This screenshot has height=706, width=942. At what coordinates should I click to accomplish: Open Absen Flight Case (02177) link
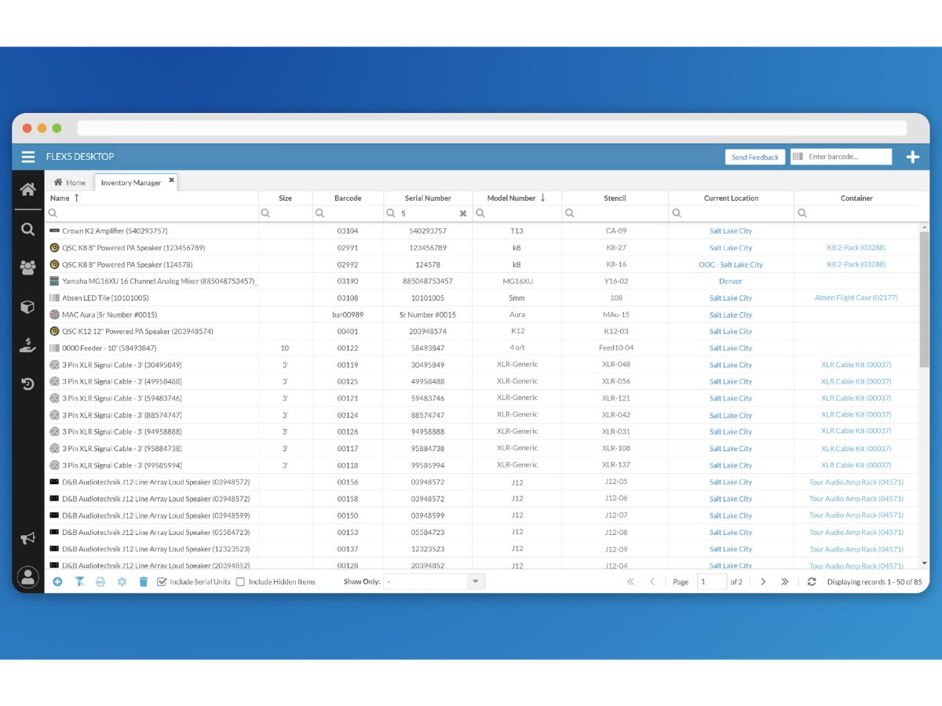click(x=856, y=298)
